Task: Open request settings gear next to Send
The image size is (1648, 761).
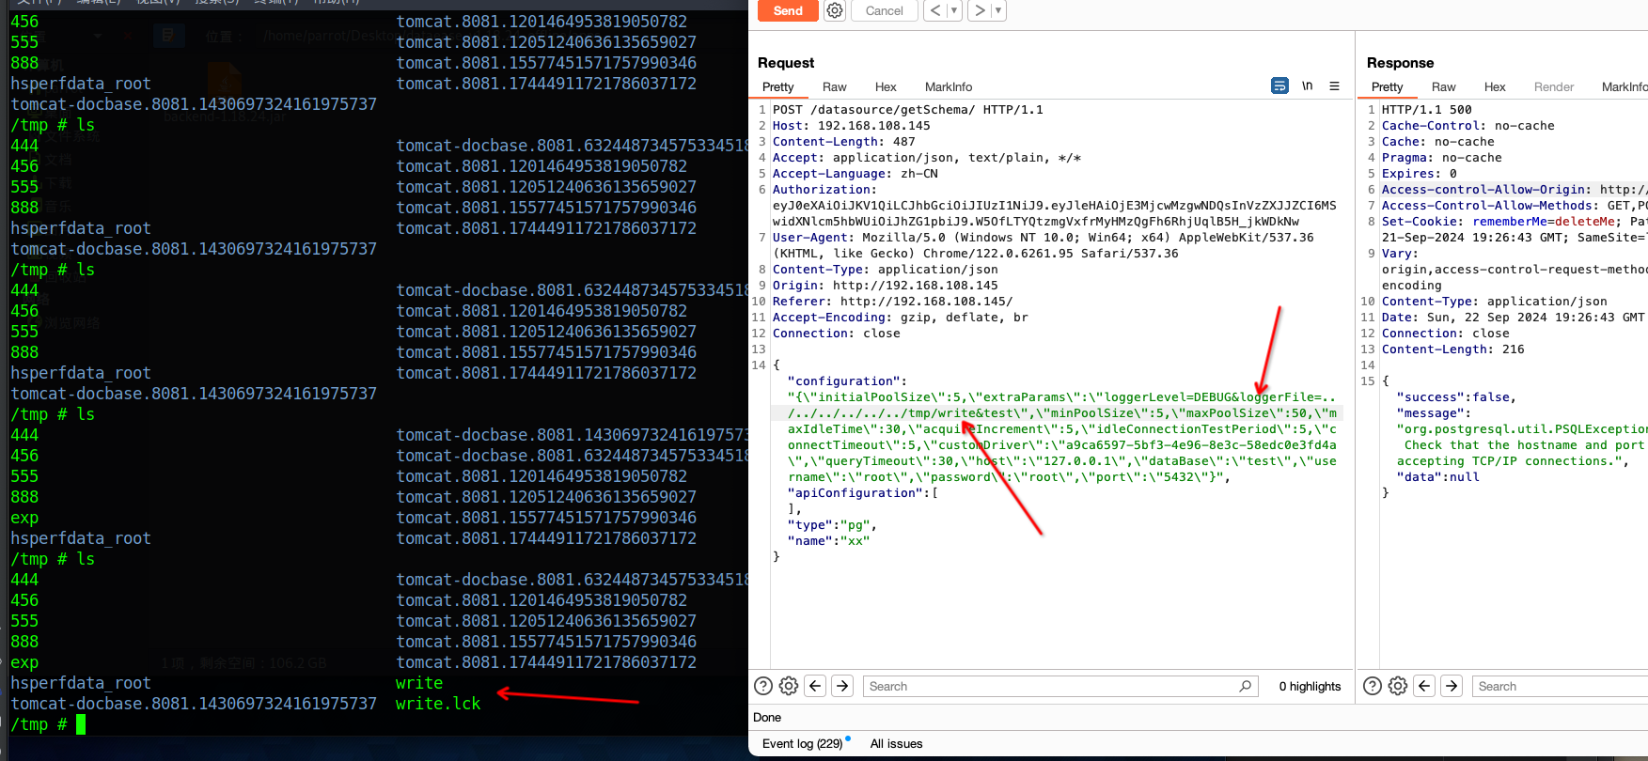Action: (834, 10)
